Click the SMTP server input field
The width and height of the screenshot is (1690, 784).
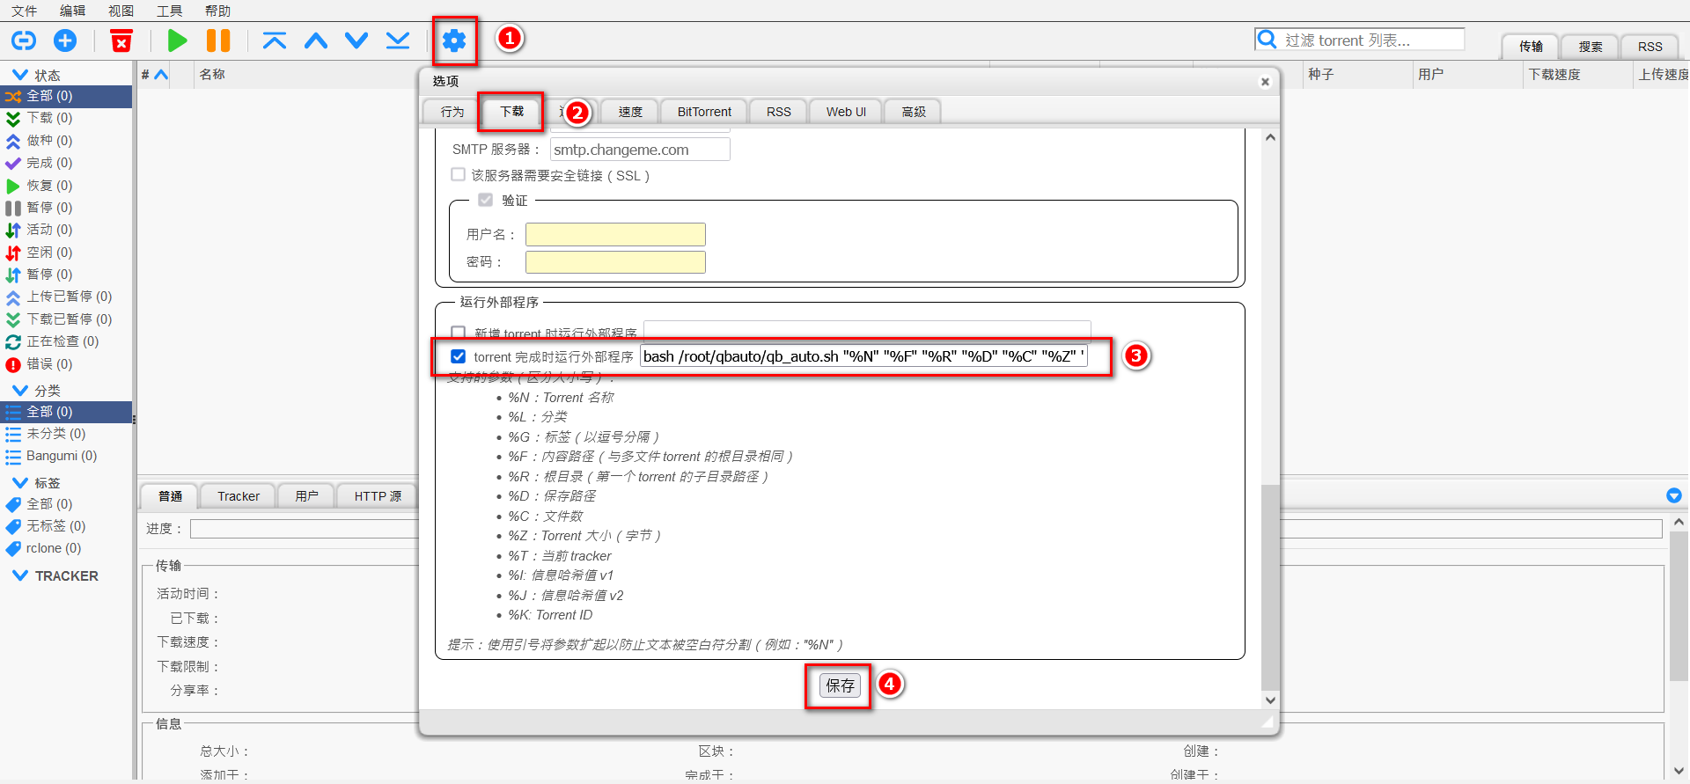640,150
